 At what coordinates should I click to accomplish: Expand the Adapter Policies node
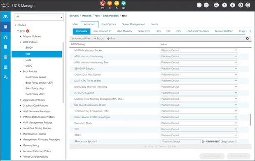[x=21, y=36]
